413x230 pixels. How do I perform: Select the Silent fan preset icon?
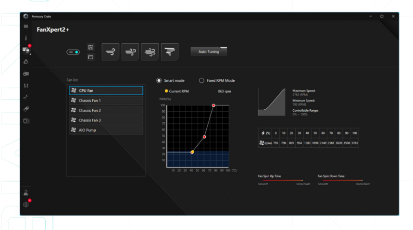click(x=111, y=52)
